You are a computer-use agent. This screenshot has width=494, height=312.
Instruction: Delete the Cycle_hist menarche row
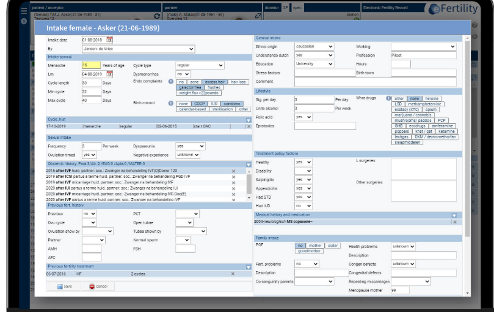click(x=248, y=127)
